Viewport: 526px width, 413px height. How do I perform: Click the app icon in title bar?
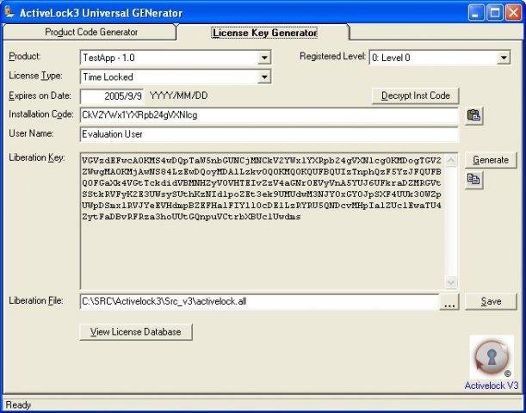pos(9,12)
